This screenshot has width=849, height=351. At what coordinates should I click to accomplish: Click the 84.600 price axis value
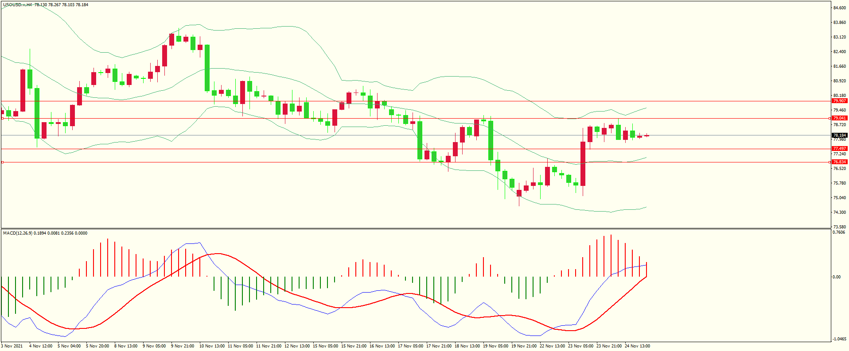click(840, 8)
